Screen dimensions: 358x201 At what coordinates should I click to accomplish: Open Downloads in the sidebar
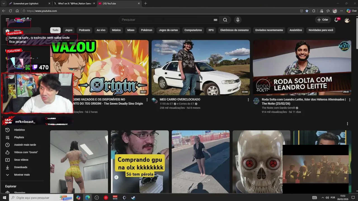[x=23, y=167]
